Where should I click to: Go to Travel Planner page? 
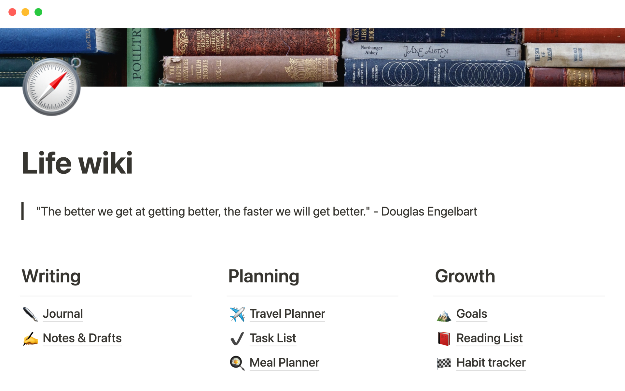[287, 314]
